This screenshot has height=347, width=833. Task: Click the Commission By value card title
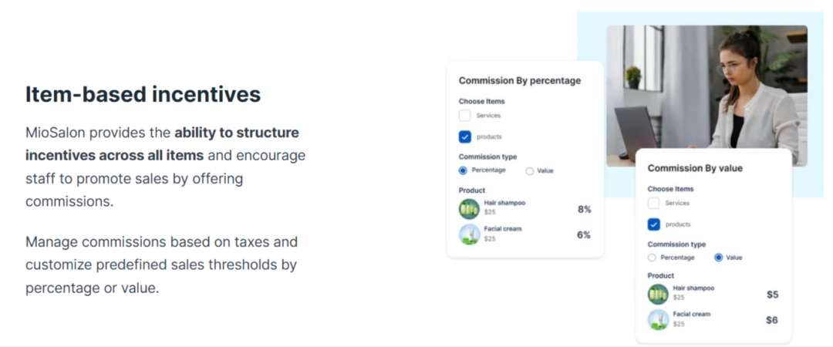pyautogui.click(x=695, y=168)
